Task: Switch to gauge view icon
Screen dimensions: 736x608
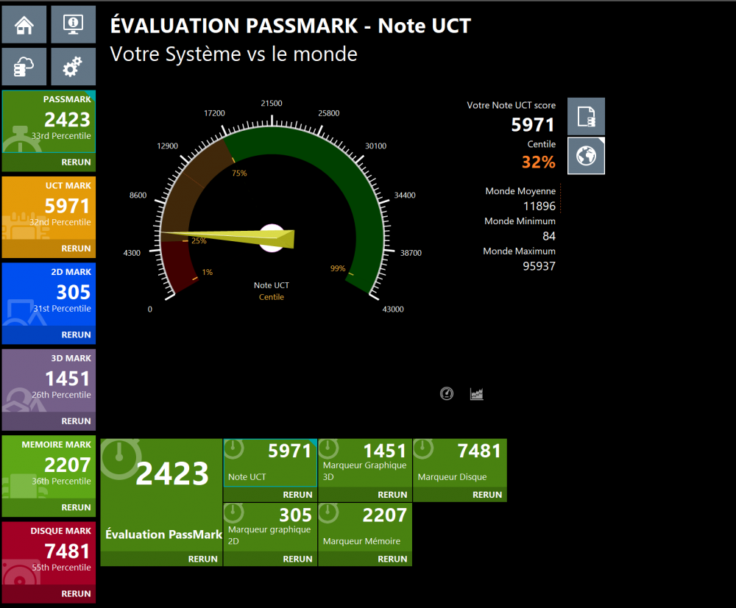Action: pos(447,394)
